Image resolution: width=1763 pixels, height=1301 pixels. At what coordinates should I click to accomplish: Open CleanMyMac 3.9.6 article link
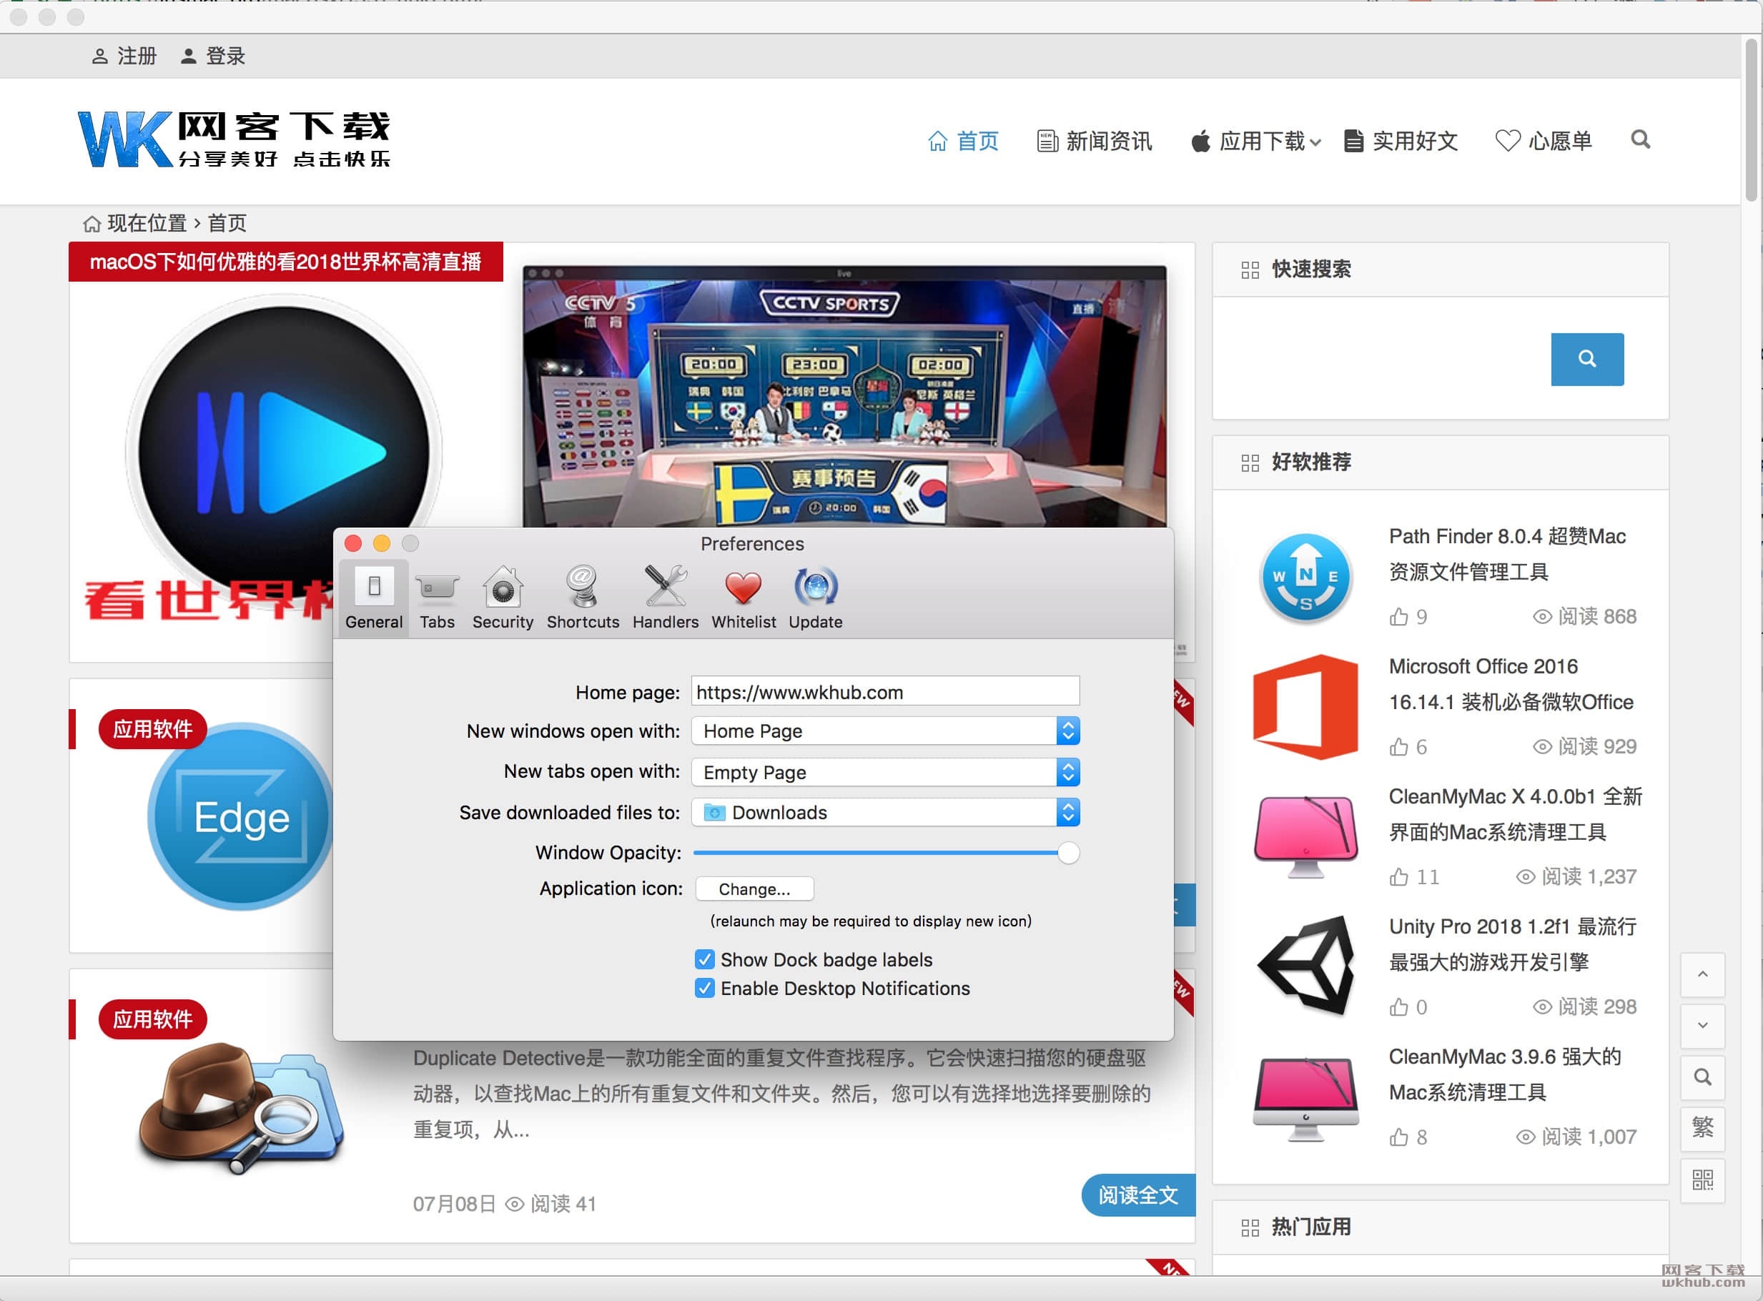tap(1504, 1074)
